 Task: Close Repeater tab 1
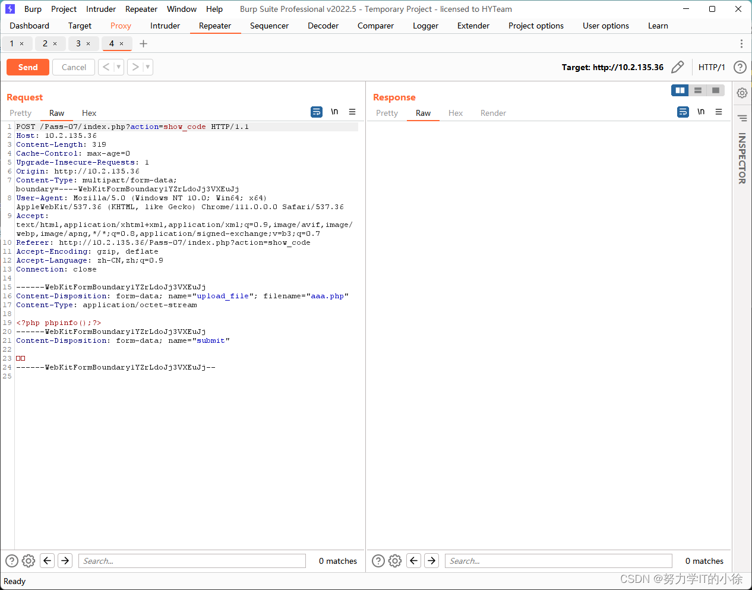coord(22,43)
